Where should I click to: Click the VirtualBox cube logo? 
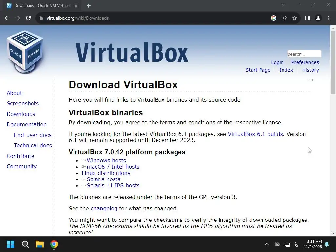point(25,52)
